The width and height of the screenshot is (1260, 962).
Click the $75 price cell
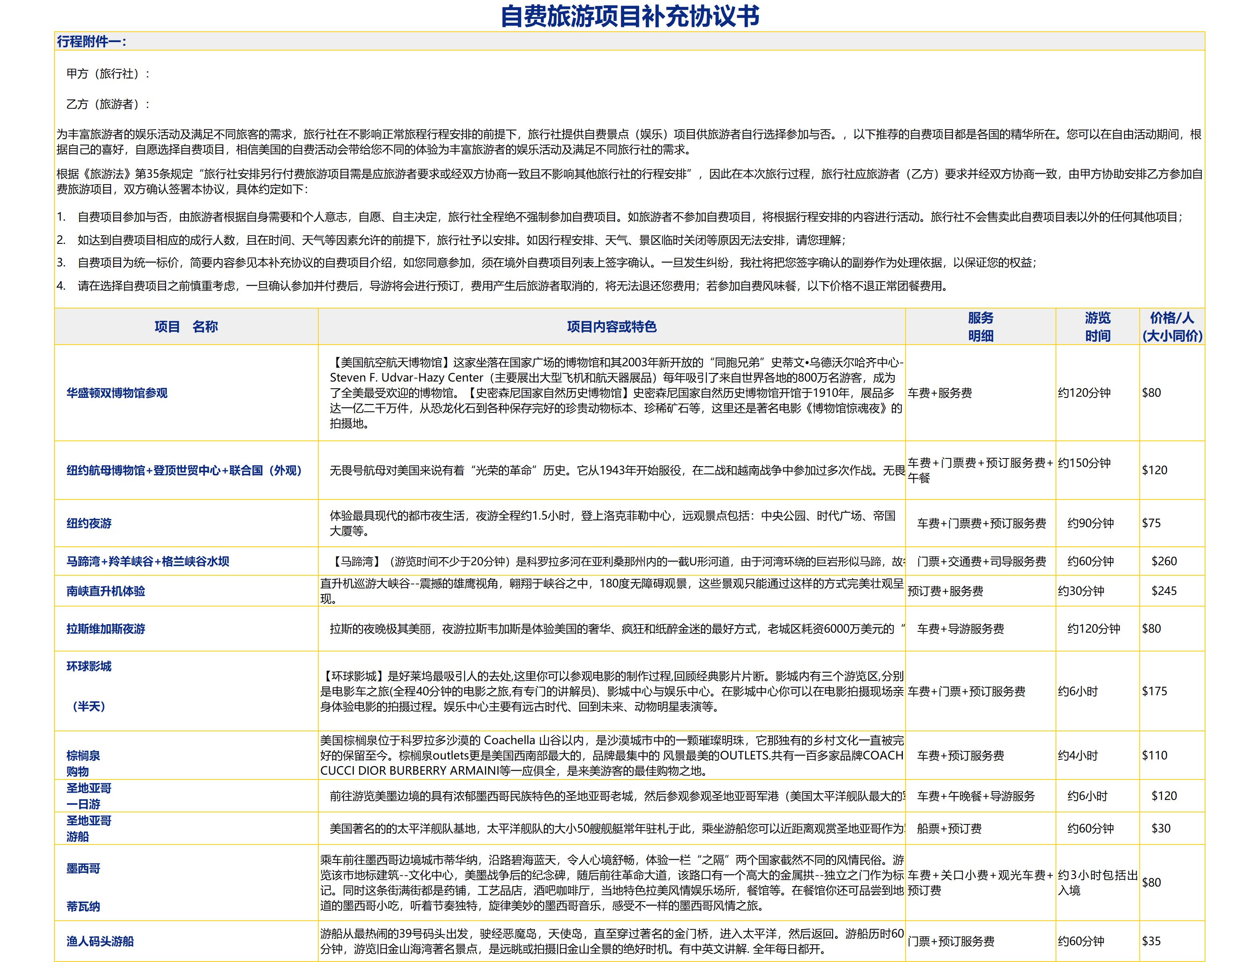click(1172, 524)
